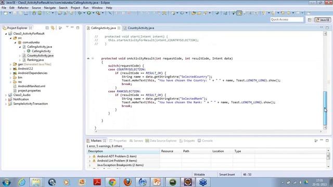Viewport: 333px width, 187px height.
Task: Click the Resource column header
Action: pos(171,151)
